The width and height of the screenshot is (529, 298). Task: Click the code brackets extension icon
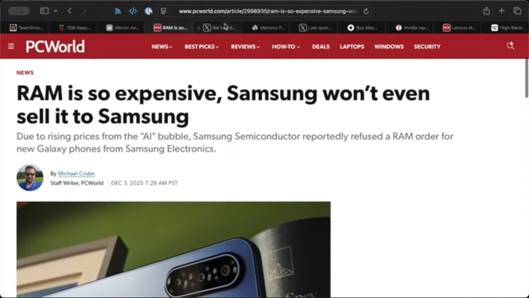(133, 11)
